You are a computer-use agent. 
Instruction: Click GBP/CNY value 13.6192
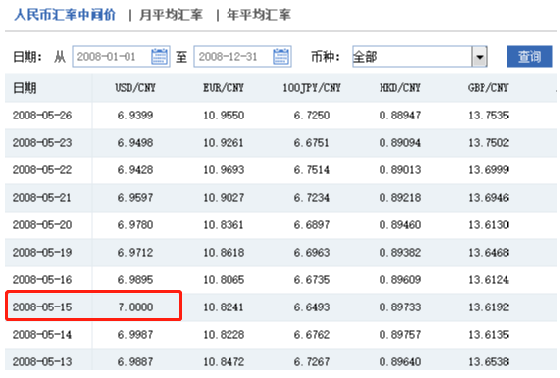pyautogui.click(x=488, y=307)
